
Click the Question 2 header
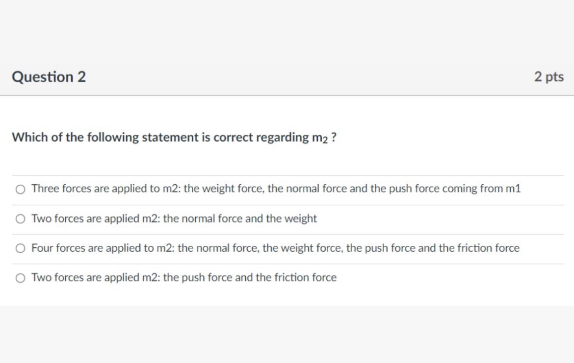coord(48,76)
